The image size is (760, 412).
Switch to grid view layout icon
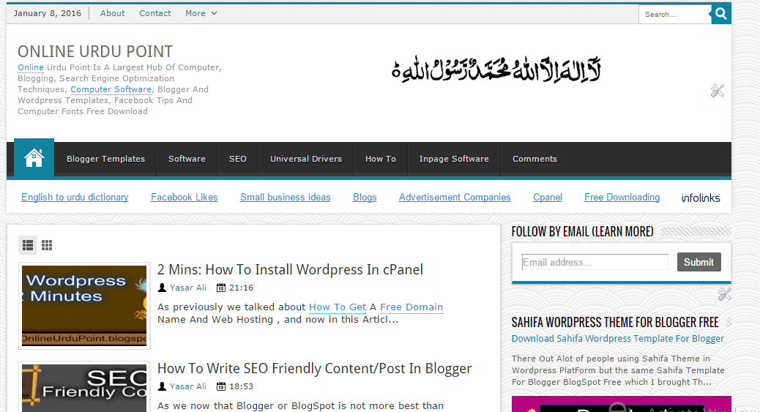point(47,245)
